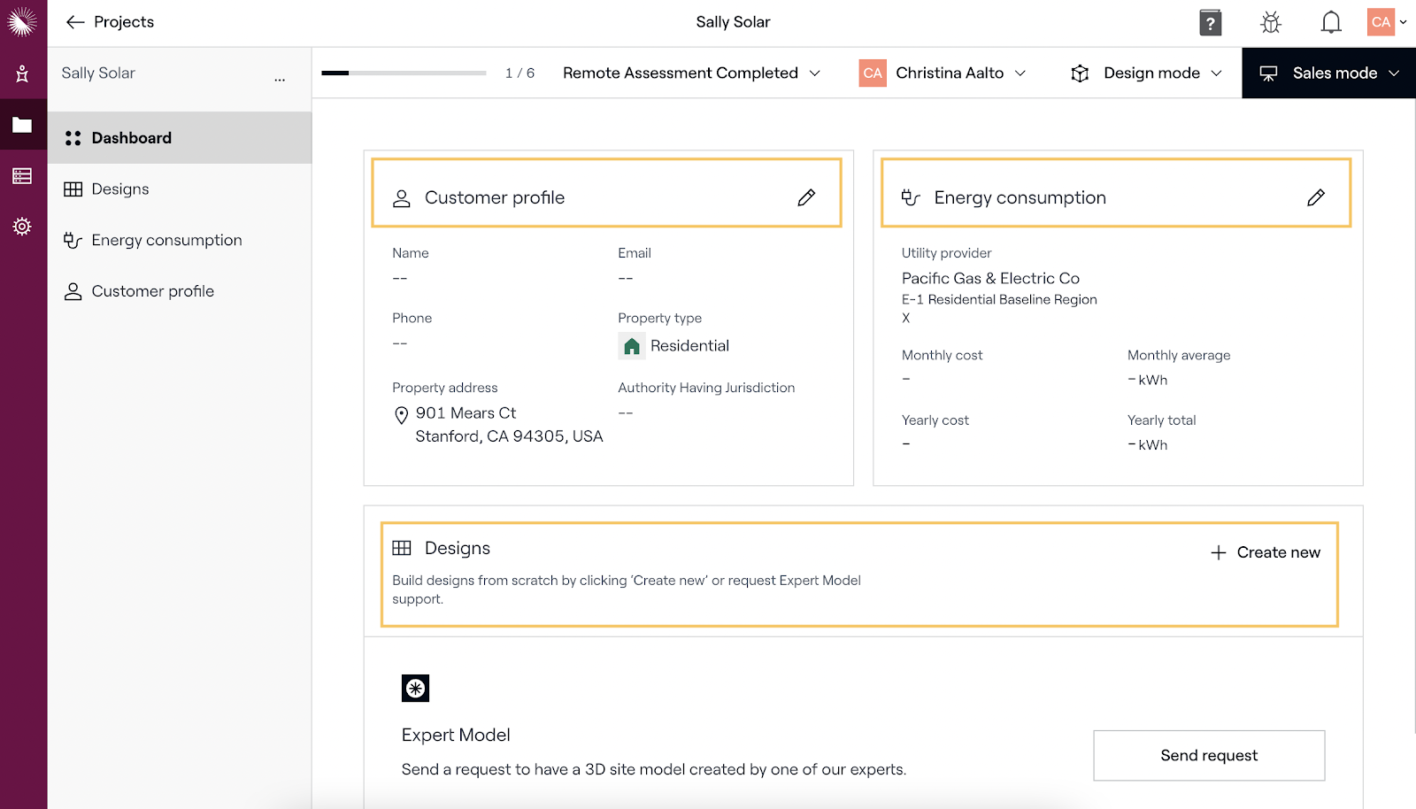Viewport: 1416px width, 809px height.
Task: Click the property address location pin
Action: pyautogui.click(x=402, y=414)
